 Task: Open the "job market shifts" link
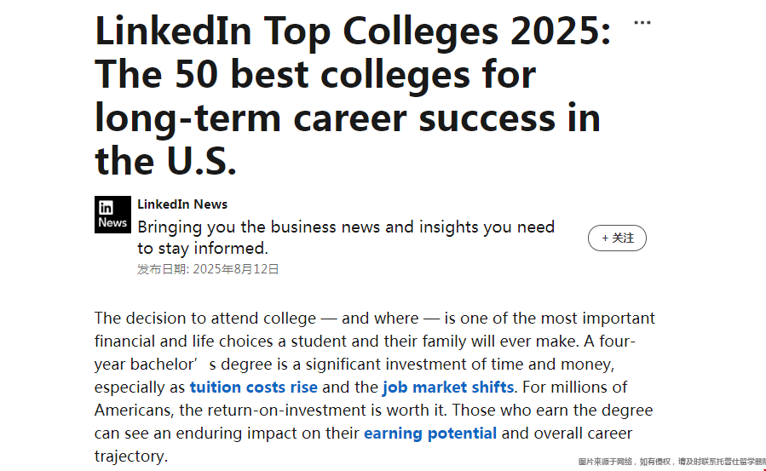tap(448, 388)
